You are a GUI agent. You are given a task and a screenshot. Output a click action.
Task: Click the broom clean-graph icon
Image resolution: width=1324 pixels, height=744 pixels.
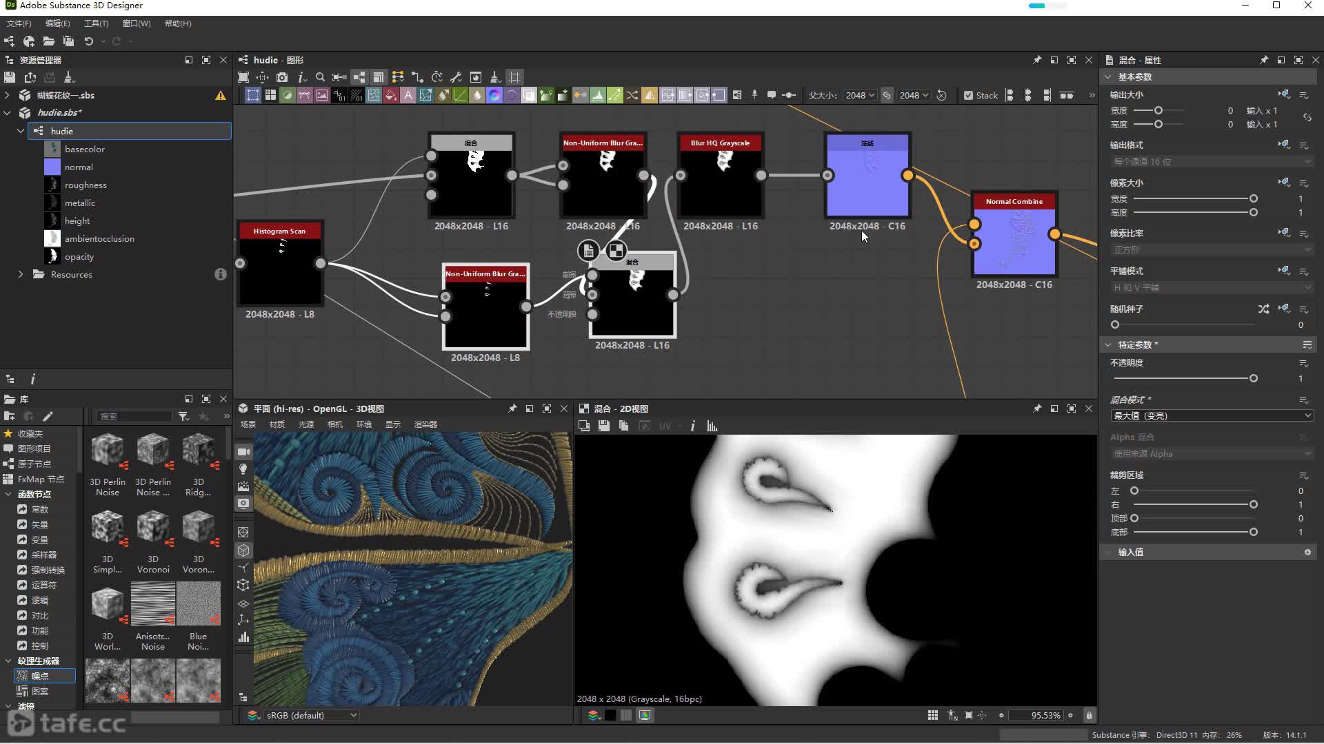494,77
